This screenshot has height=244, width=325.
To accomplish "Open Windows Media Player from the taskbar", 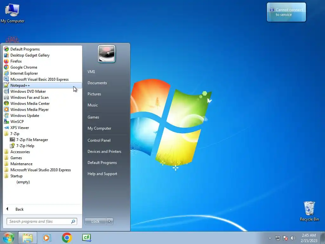I will (x=47, y=238).
